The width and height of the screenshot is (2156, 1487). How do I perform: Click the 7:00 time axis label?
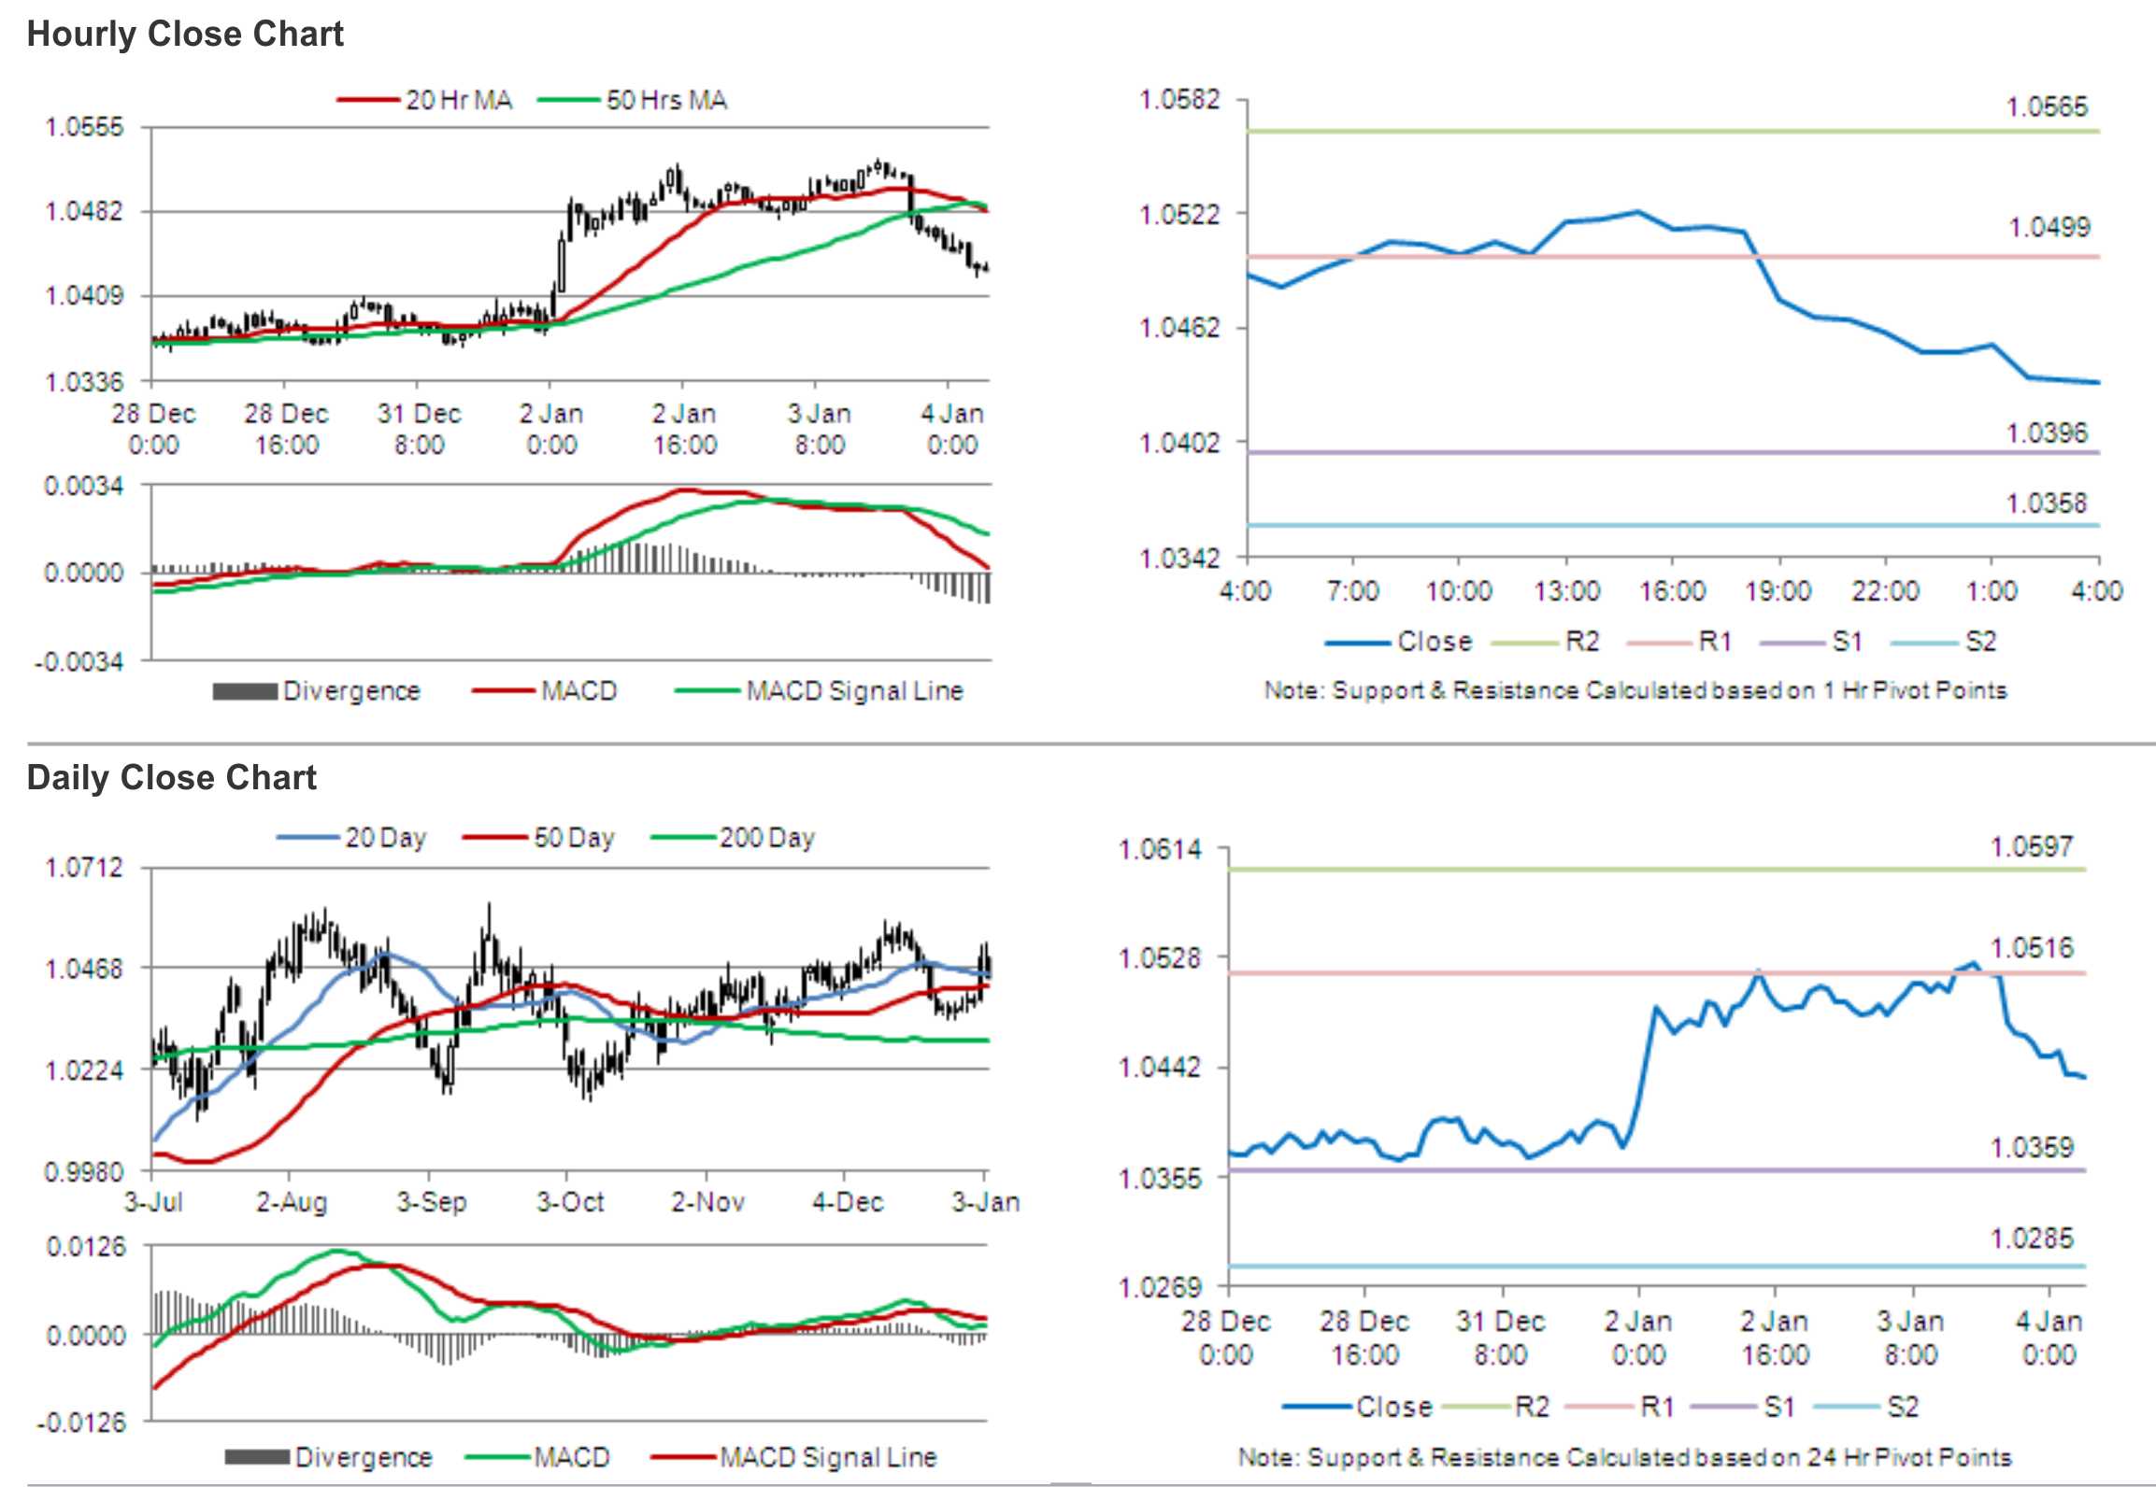click(1353, 591)
